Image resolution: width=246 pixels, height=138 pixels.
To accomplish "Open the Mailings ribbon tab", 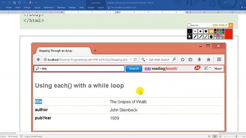I will tap(61, 8).
